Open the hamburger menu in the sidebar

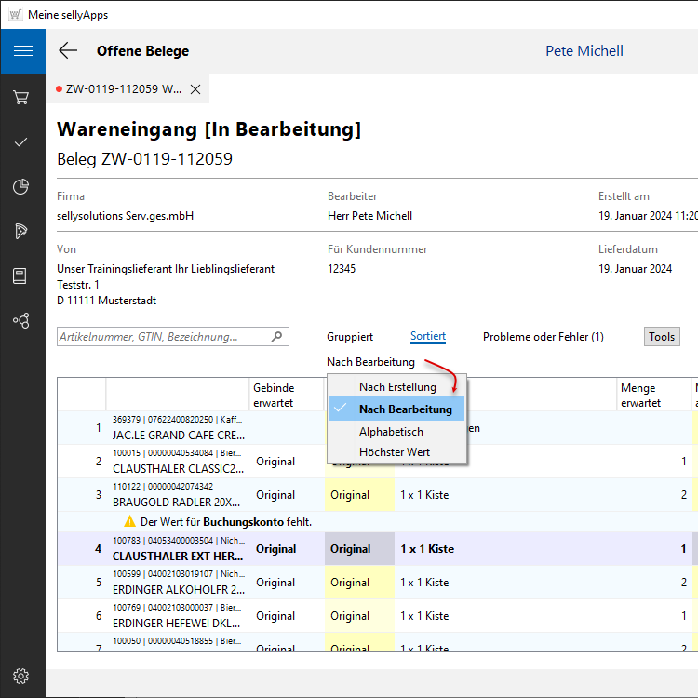pos(22,51)
